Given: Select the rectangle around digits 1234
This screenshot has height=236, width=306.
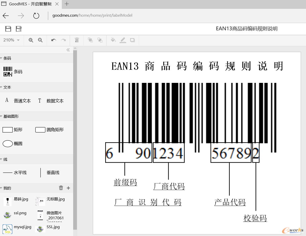Looking at the screenshot, I should point(169,153).
